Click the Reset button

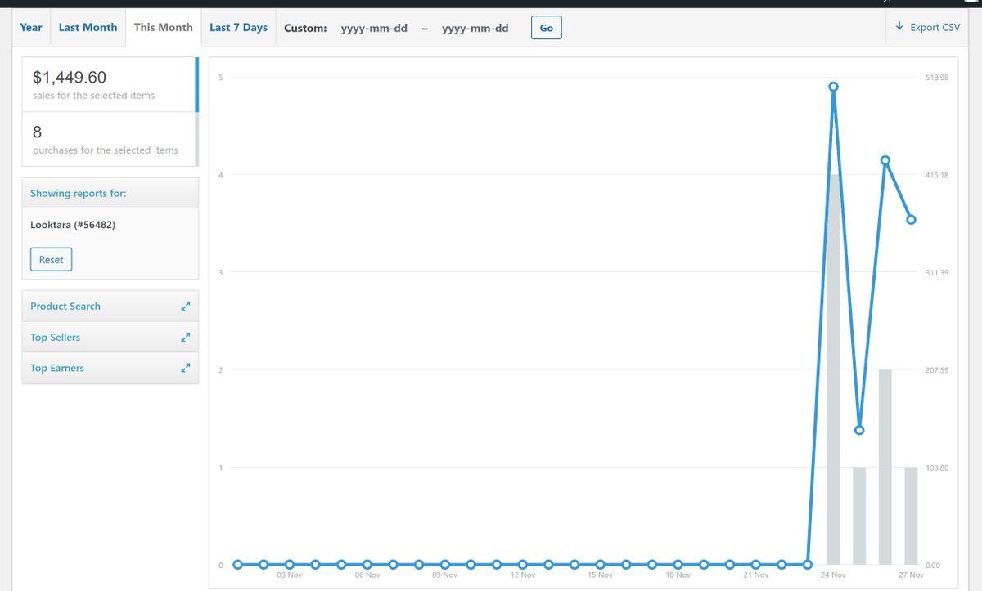pos(51,259)
